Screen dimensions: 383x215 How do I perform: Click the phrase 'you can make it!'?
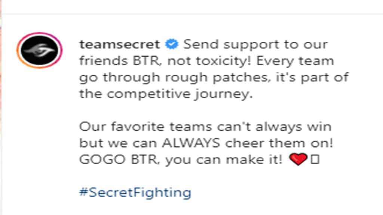tap(224, 160)
